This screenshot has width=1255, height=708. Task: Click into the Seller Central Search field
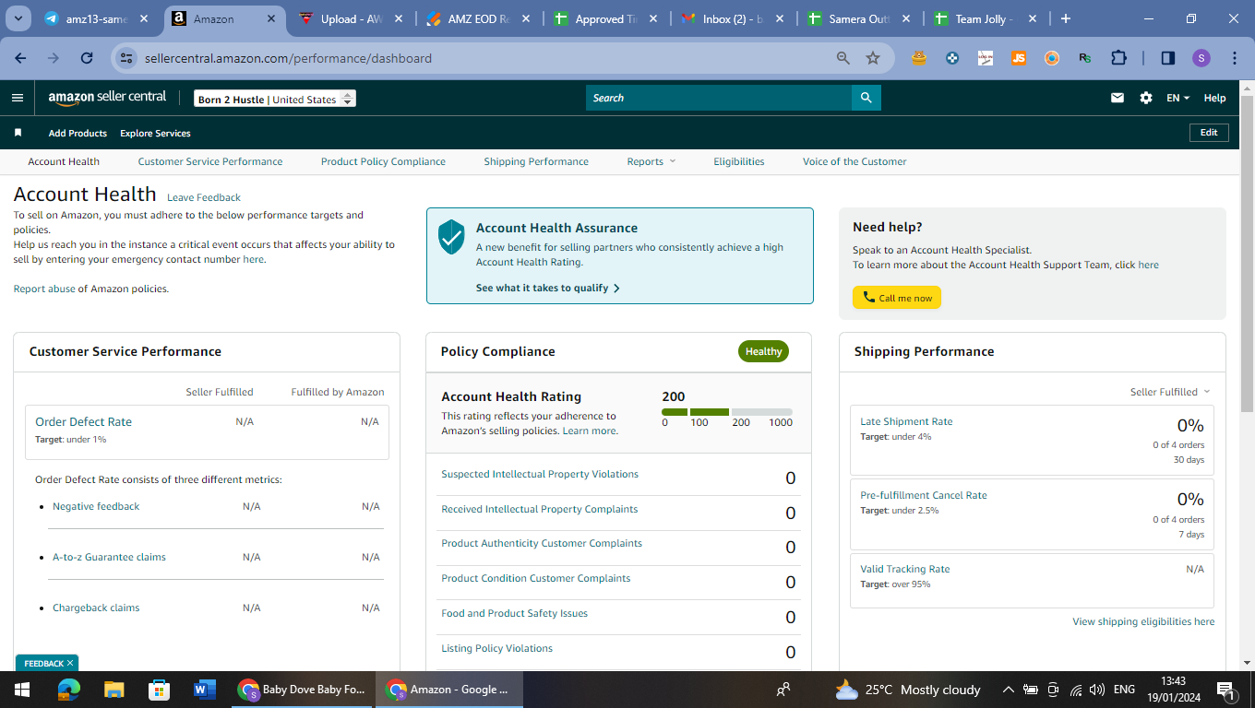(x=719, y=98)
